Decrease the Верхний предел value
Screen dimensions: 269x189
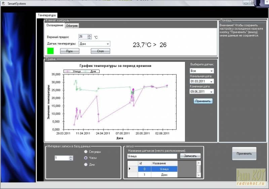[89, 38]
